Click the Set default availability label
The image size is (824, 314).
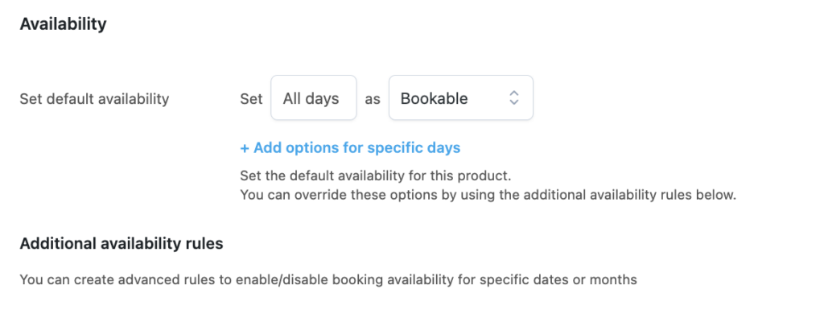coord(95,99)
